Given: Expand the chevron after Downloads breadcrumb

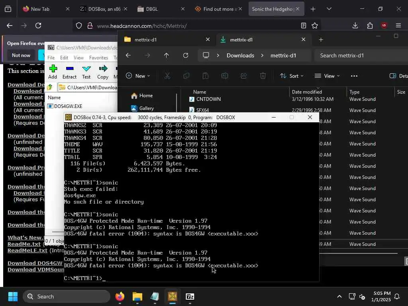Looking at the screenshot, I should coord(262,55).
